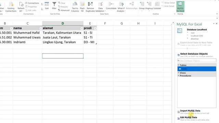The image size is (219, 123).
Task: Select column H header
Action: pos(138,24)
